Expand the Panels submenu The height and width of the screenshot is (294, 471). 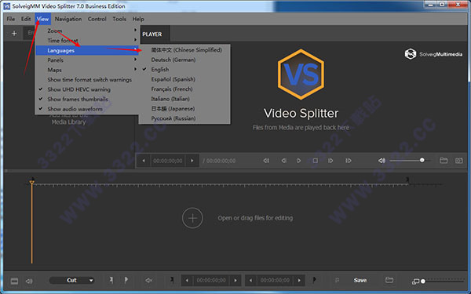[x=87, y=60]
